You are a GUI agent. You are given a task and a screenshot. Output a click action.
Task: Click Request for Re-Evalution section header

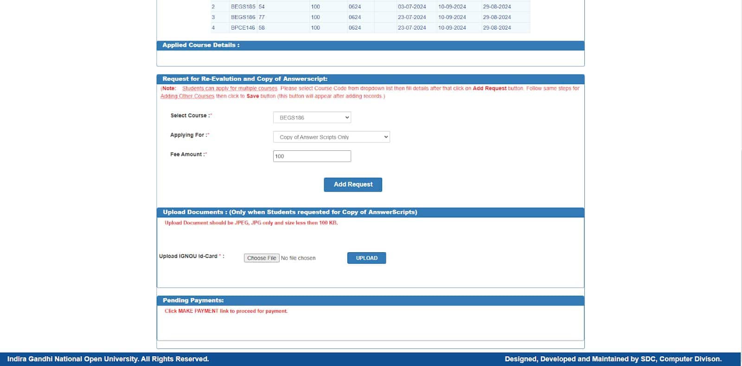371,79
